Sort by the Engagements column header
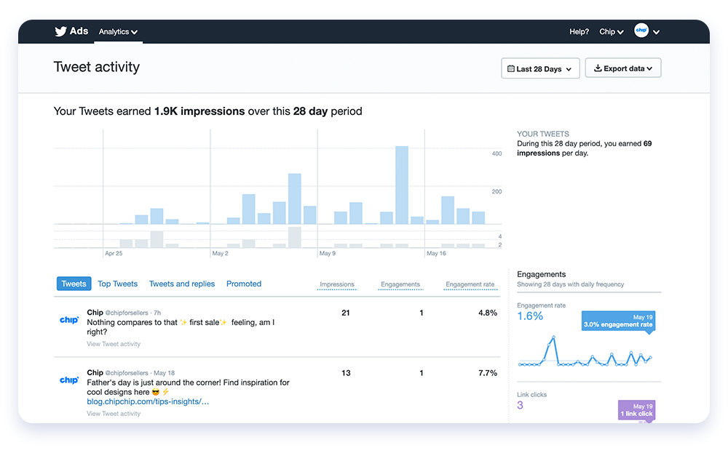 [x=400, y=284]
